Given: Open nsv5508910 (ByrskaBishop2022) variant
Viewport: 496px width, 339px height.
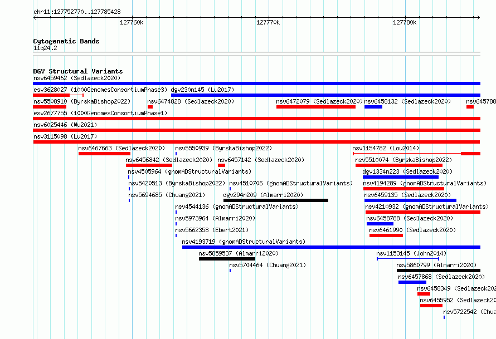Looking at the screenshot, I should [x=82, y=101].
